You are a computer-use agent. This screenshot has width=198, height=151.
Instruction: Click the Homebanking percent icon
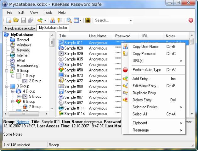(x=13, y=66)
